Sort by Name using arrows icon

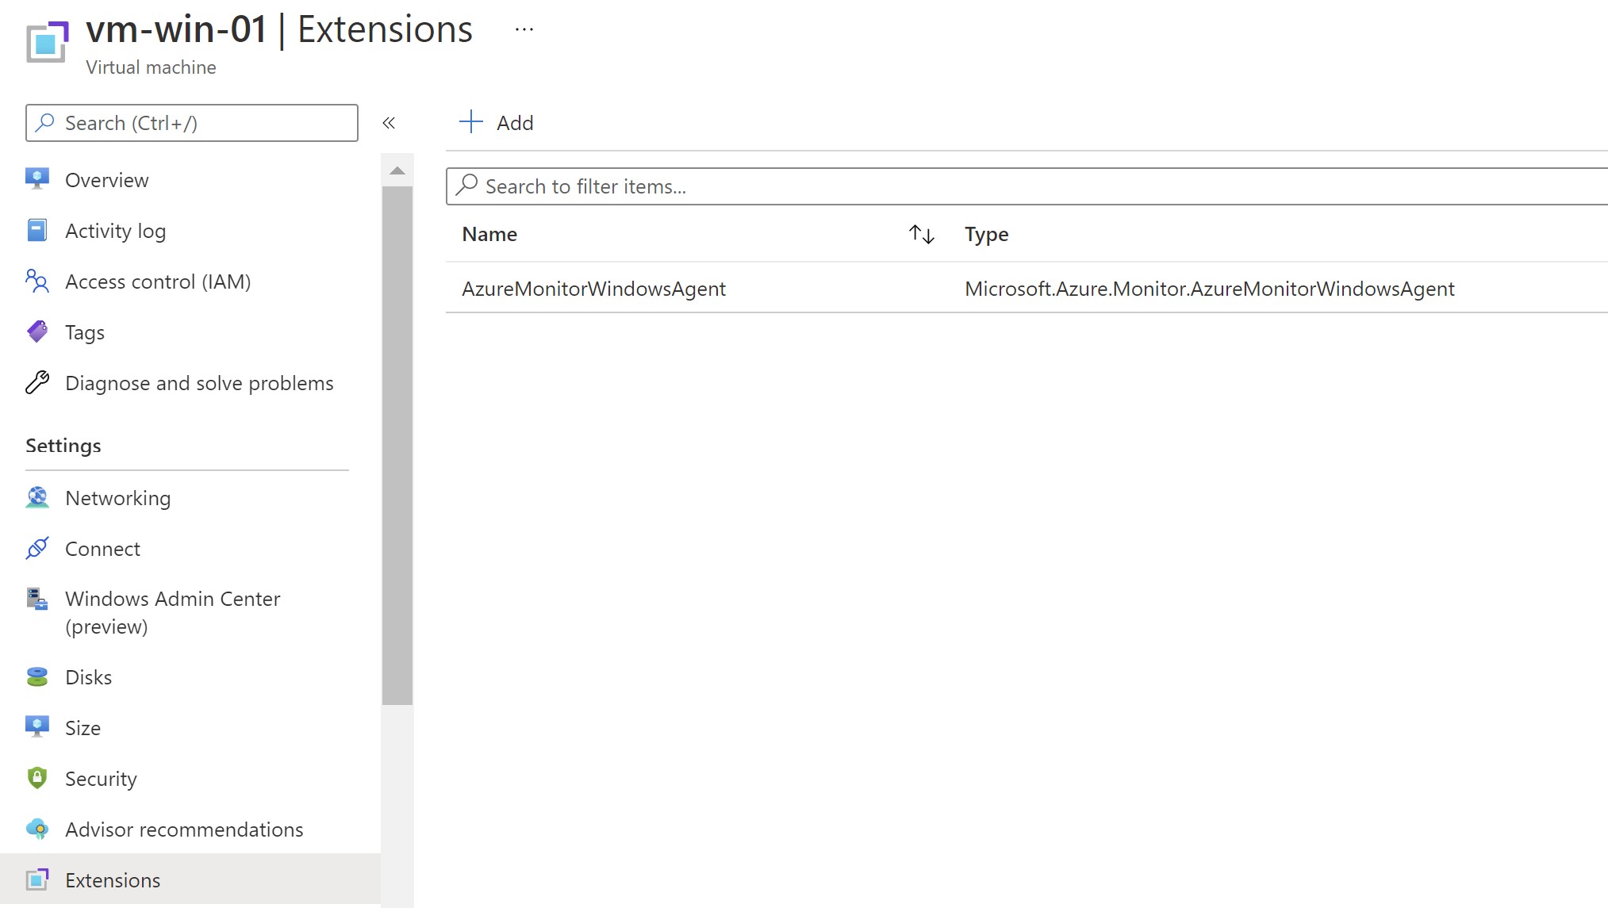click(922, 234)
